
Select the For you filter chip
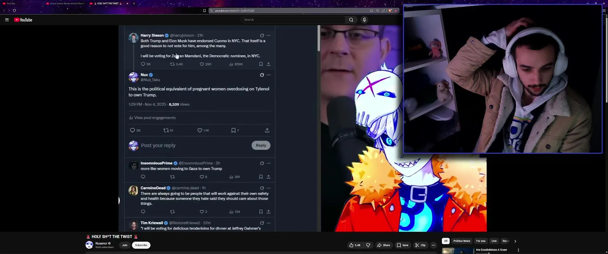(481, 241)
